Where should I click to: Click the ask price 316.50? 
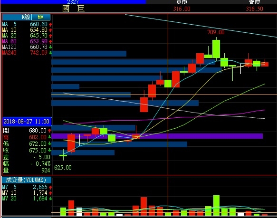coord(255,9)
